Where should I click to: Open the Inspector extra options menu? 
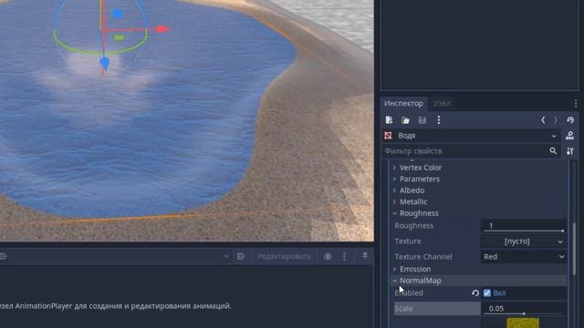439,120
